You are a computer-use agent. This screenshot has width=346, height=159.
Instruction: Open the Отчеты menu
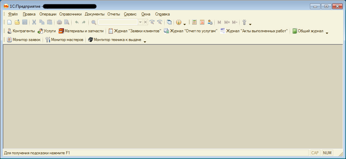(x=114, y=14)
